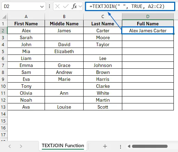Open the TEXTJOIN Function sheet tab

click(63, 146)
